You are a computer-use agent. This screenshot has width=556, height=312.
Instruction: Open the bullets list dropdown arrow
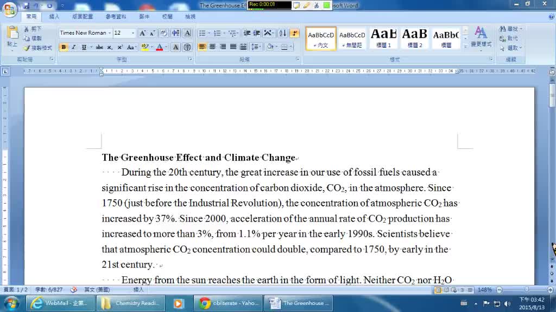pos(209,33)
